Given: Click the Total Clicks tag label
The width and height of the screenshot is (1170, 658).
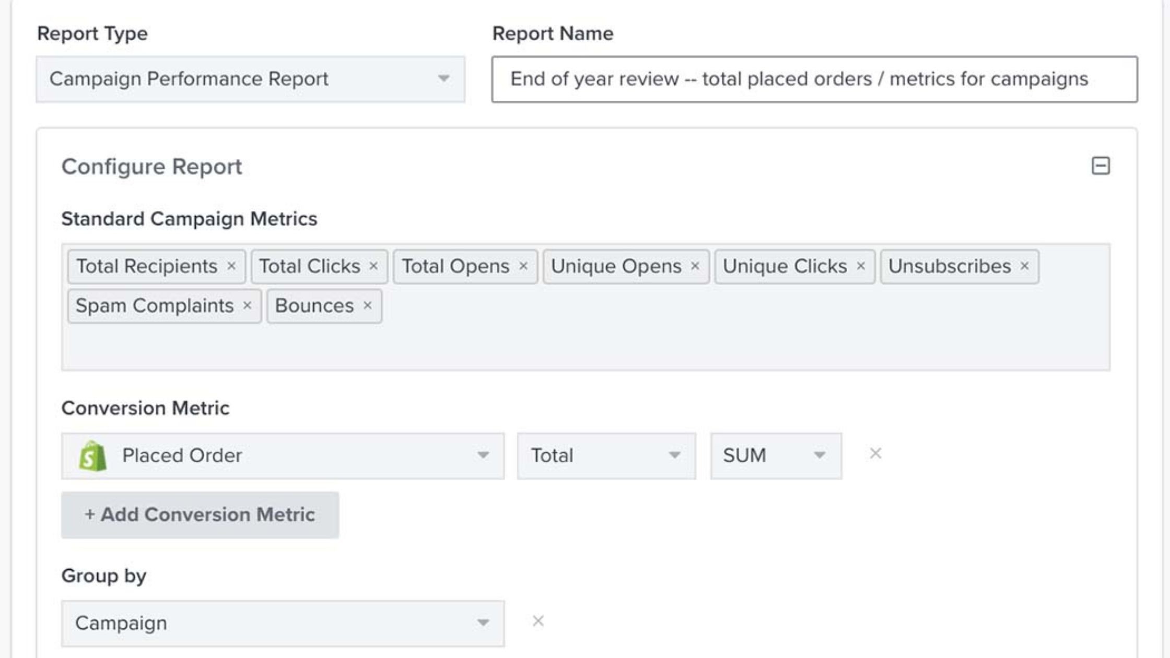Looking at the screenshot, I should [310, 266].
